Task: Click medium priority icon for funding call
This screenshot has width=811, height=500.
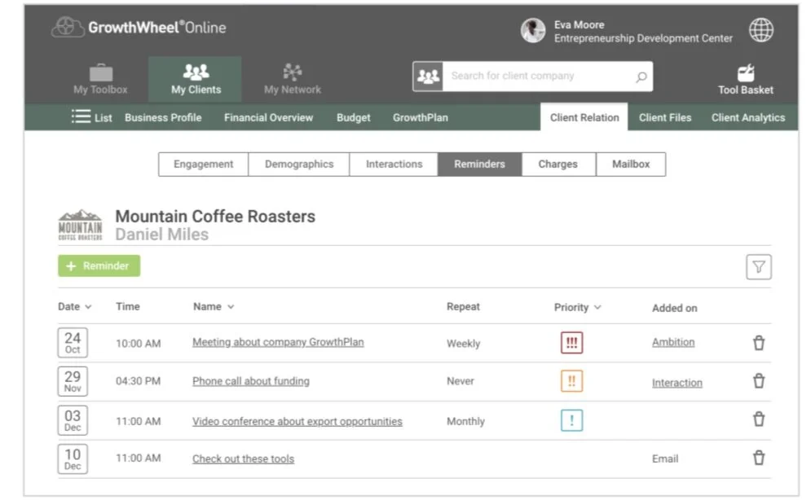Action: pyautogui.click(x=571, y=381)
